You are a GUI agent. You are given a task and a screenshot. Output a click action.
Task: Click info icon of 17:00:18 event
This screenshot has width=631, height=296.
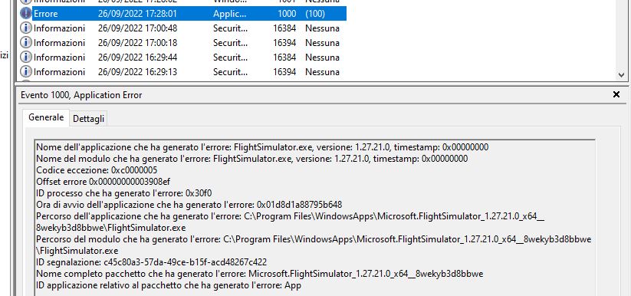tap(26, 42)
